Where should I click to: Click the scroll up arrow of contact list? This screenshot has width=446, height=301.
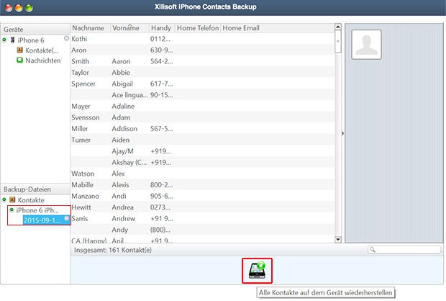(x=338, y=27)
